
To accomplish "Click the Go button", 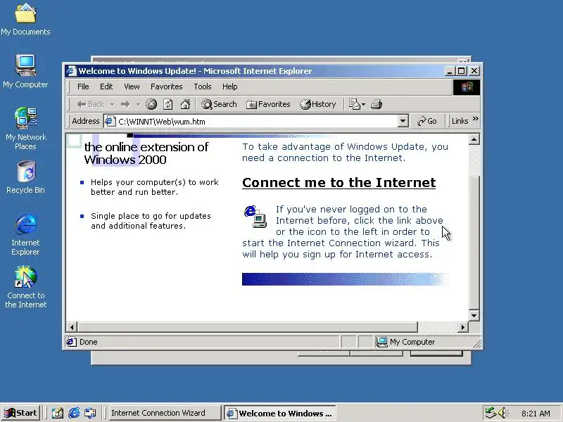I will [426, 121].
